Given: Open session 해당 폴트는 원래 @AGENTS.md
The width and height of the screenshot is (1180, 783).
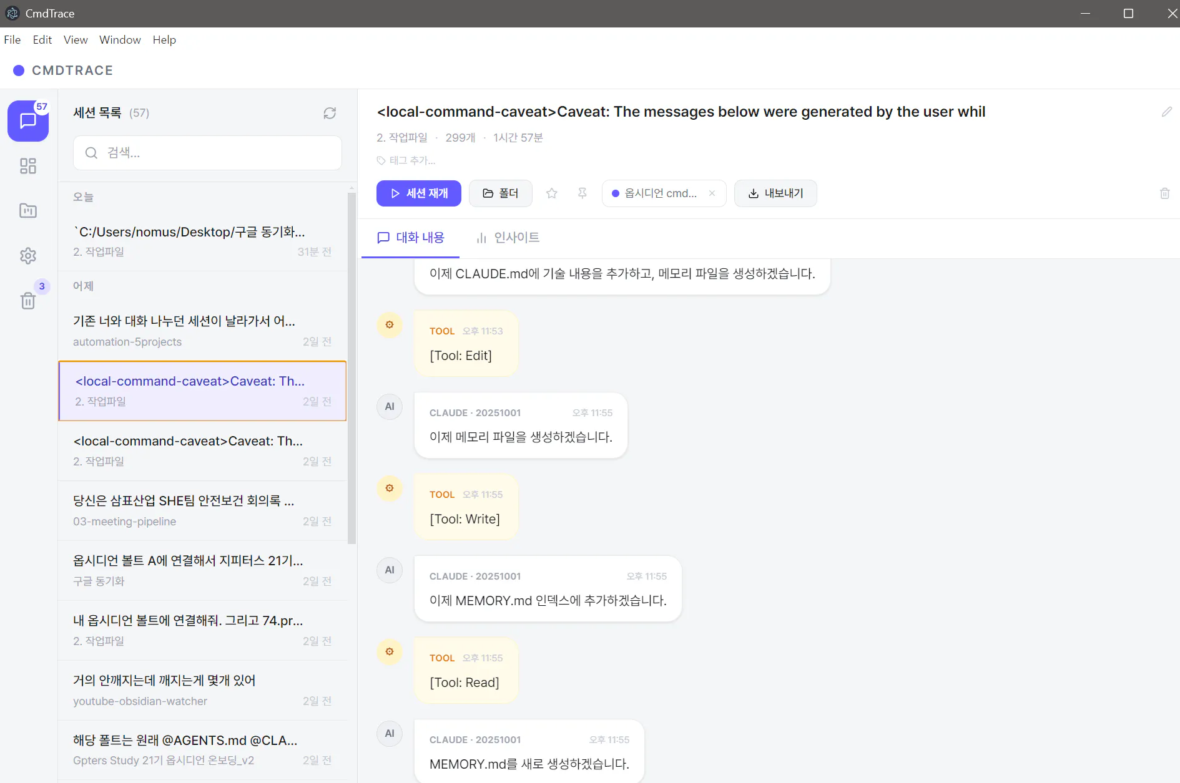Looking at the screenshot, I should (x=202, y=750).
